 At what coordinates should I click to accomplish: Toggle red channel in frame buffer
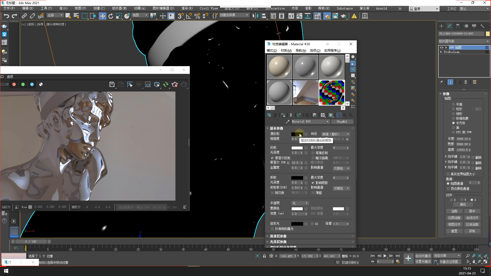(14, 84)
